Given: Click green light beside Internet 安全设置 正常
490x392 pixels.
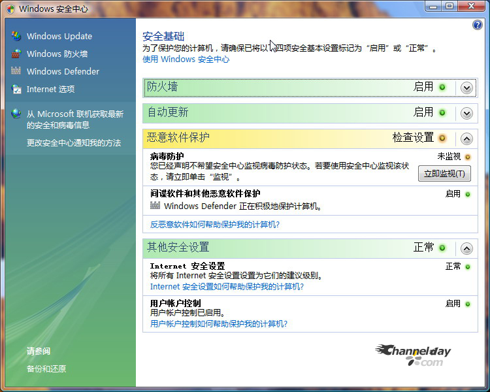Looking at the screenshot, I should (468, 267).
